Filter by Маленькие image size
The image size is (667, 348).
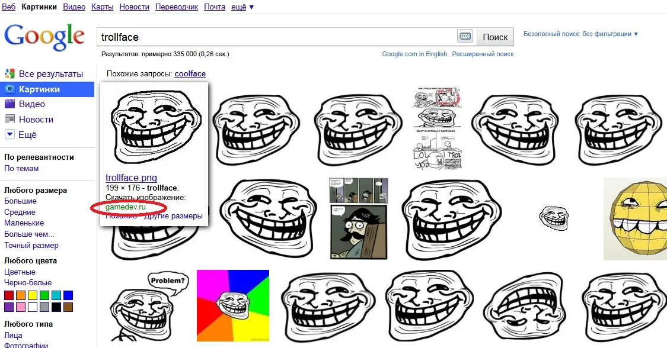point(24,223)
